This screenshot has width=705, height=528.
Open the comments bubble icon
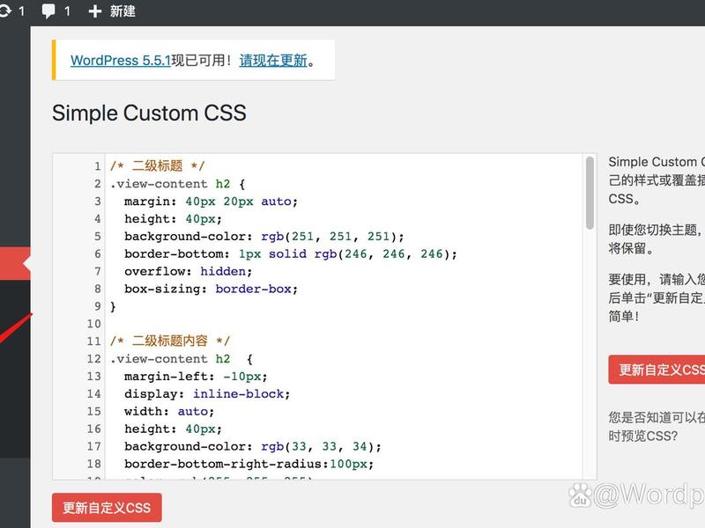pos(48,11)
